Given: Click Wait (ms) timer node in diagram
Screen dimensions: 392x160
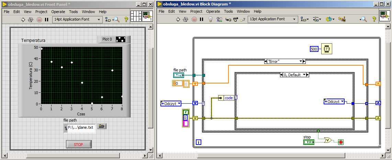Looking at the screenshot, I should click(x=327, y=49).
